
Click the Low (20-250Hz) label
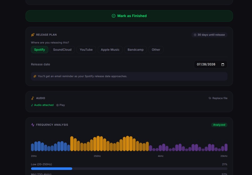[x=42, y=164]
